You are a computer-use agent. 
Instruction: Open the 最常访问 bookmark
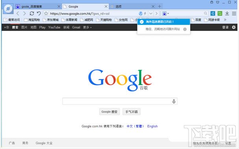point(12,20)
